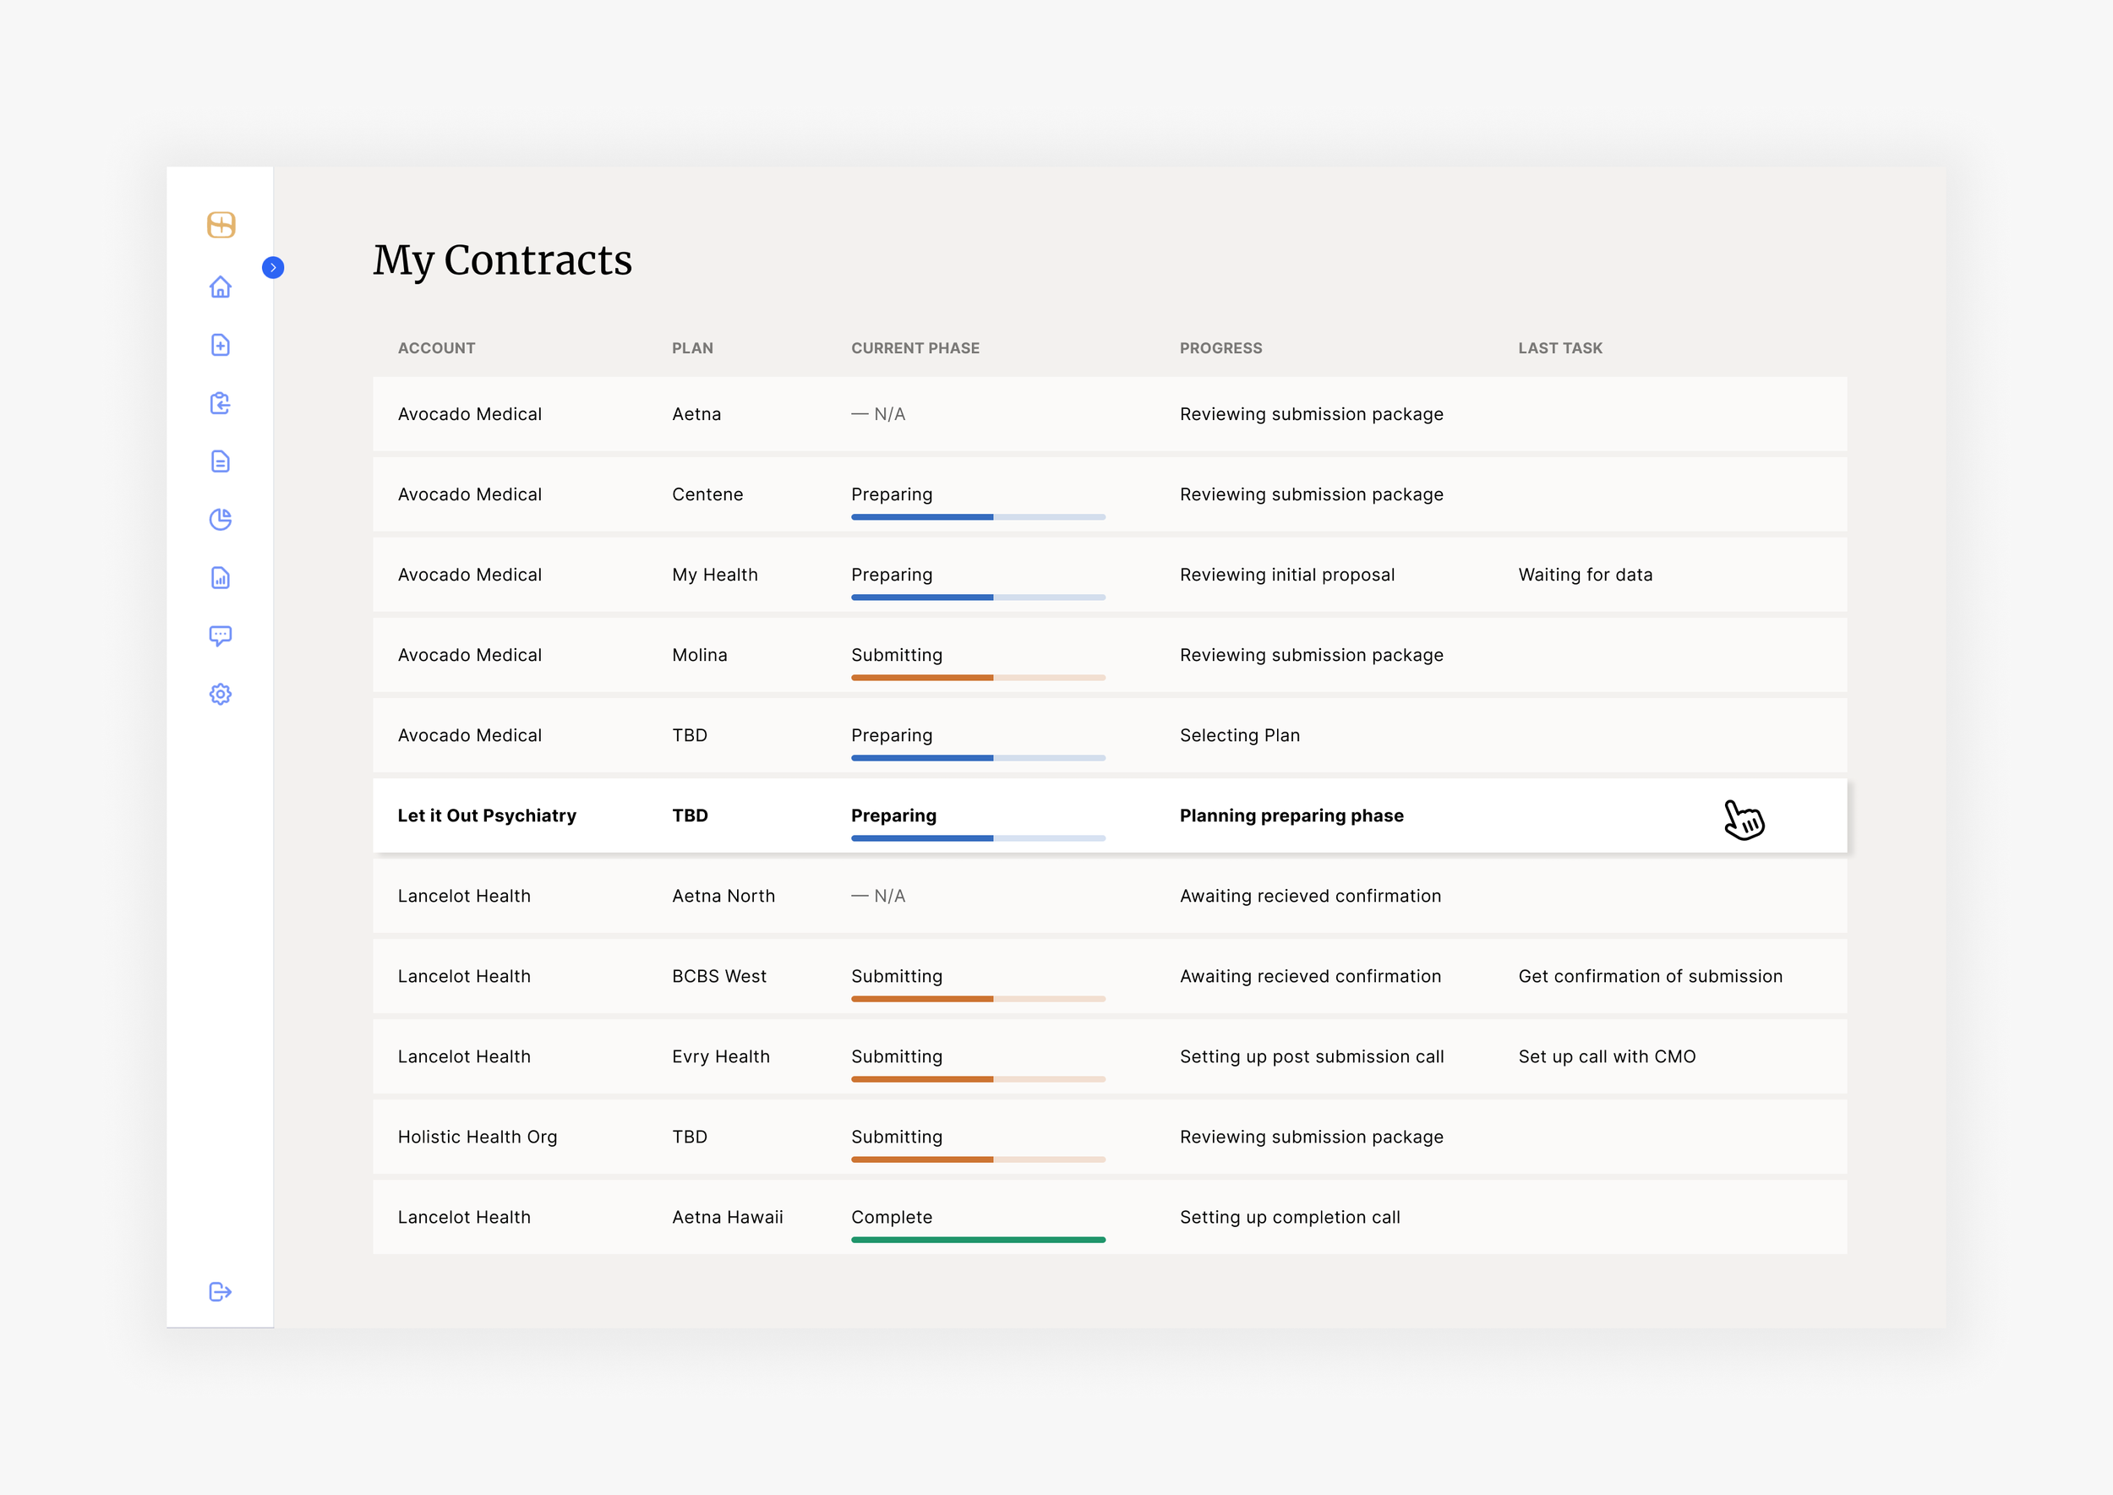Click the clipboard import icon
The width and height of the screenshot is (2113, 1495).
220,403
